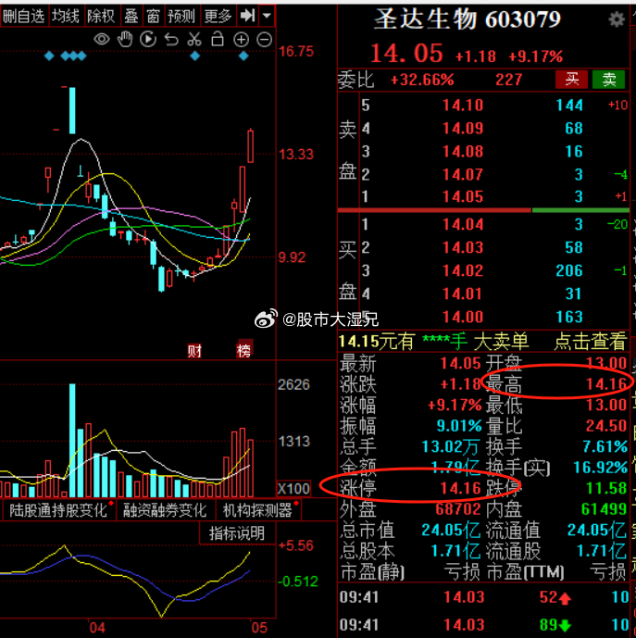Select the hand pan tool
Screen dimensions: 636x638
click(125, 39)
